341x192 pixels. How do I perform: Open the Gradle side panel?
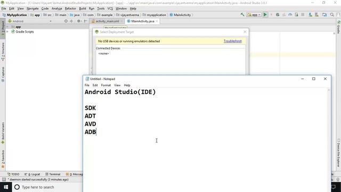(x=339, y=27)
